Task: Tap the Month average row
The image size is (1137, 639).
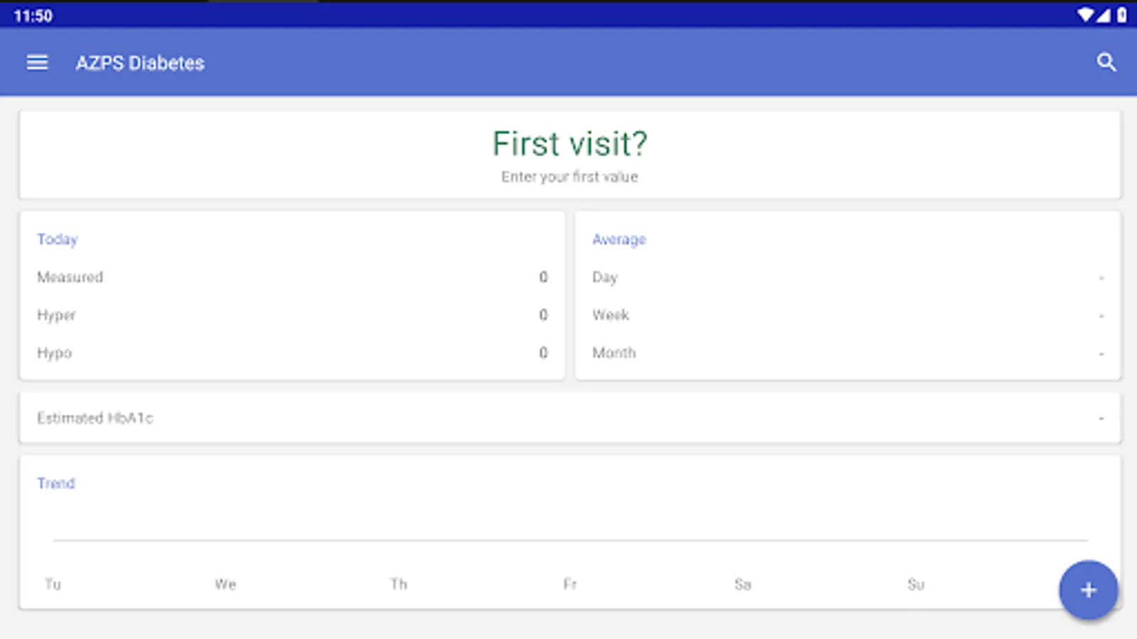Action: click(x=847, y=353)
